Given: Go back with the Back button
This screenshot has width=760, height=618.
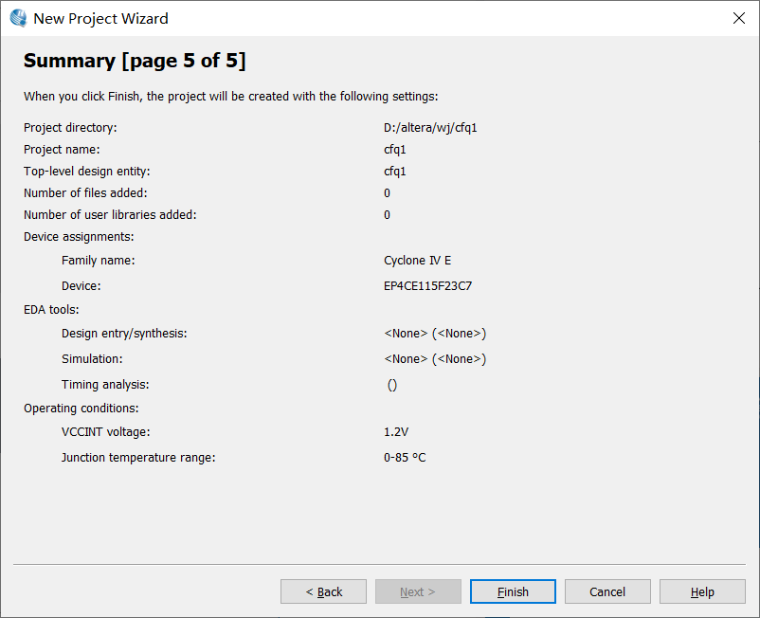Looking at the screenshot, I should 323,591.
